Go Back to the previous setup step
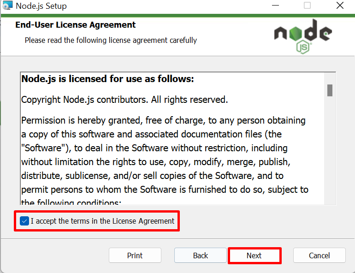 201,255
